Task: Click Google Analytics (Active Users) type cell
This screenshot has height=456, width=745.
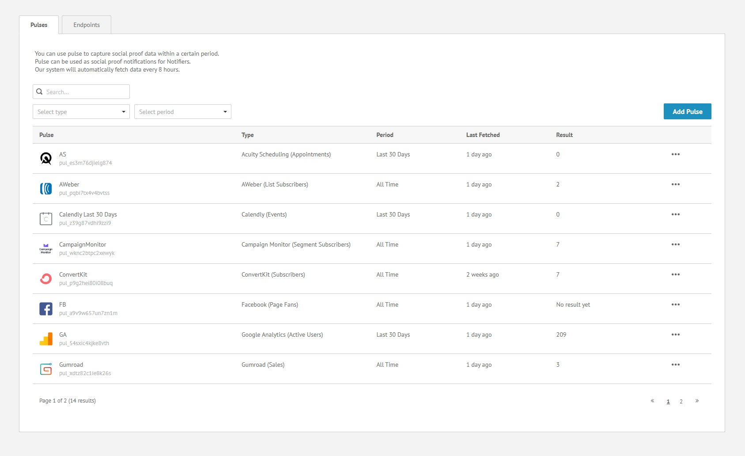Action: pyautogui.click(x=282, y=335)
